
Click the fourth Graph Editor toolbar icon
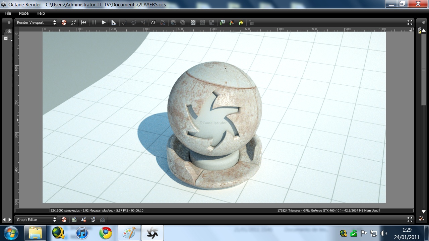click(93, 220)
